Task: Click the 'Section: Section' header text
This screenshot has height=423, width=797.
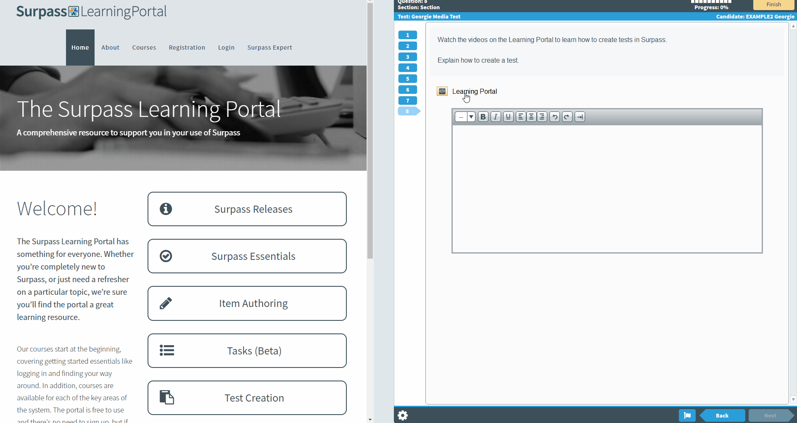Action: (419, 8)
